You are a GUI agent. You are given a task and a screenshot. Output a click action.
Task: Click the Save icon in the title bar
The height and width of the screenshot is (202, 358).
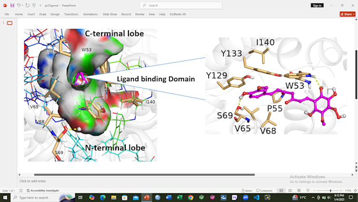[x=12, y=5]
